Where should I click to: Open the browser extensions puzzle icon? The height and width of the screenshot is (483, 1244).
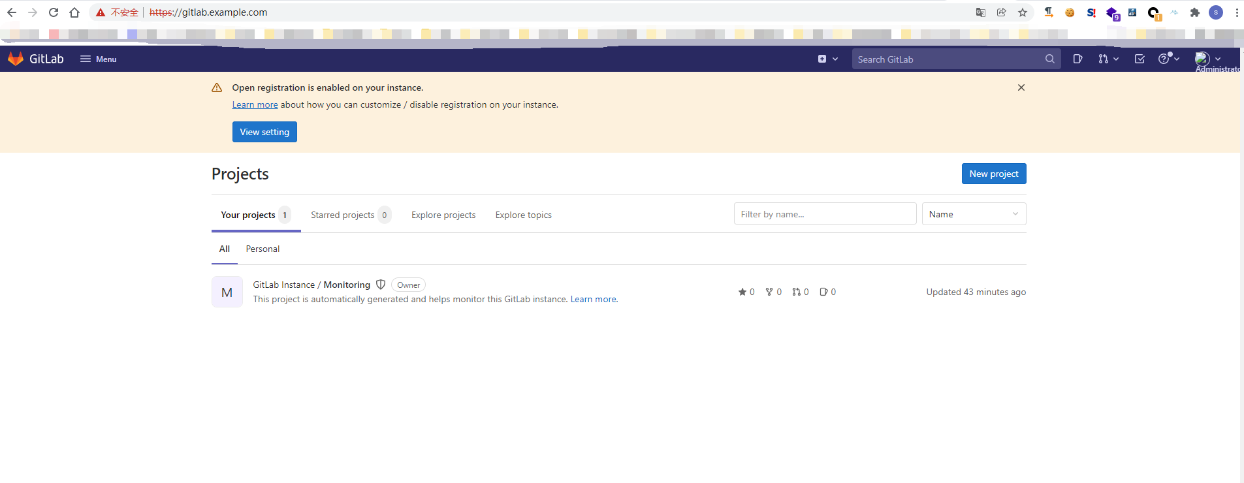click(x=1195, y=12)
